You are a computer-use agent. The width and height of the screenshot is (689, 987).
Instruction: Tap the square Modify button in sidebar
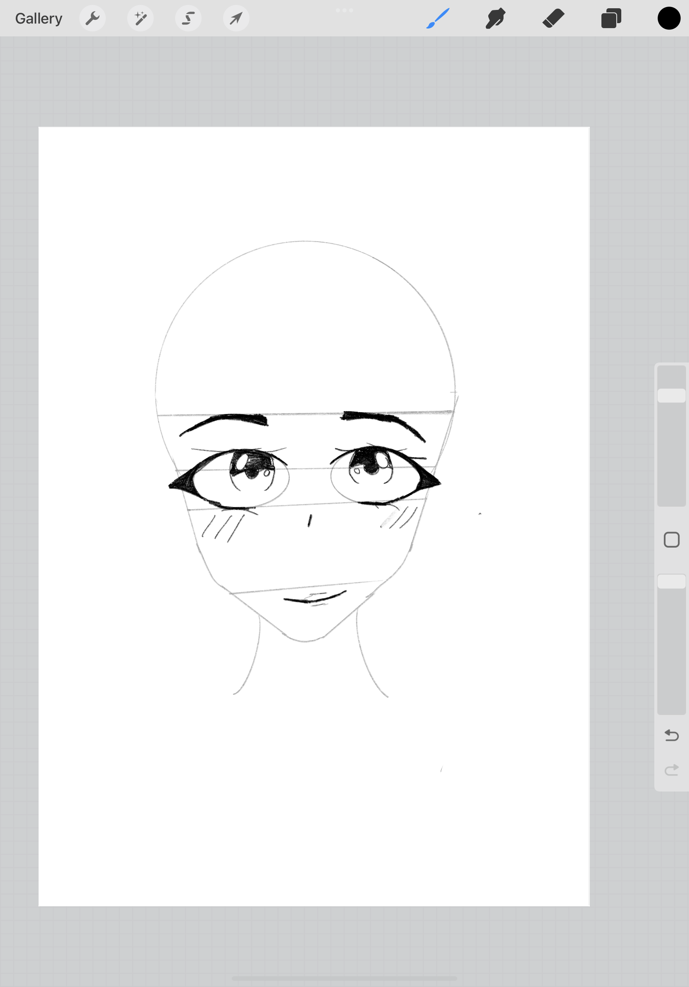tap(671, 539)
